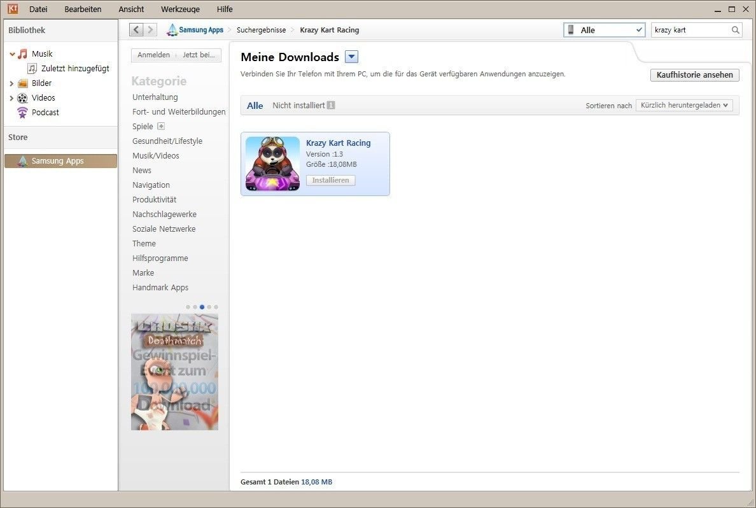Click the Installieren button

pos(331,180)
